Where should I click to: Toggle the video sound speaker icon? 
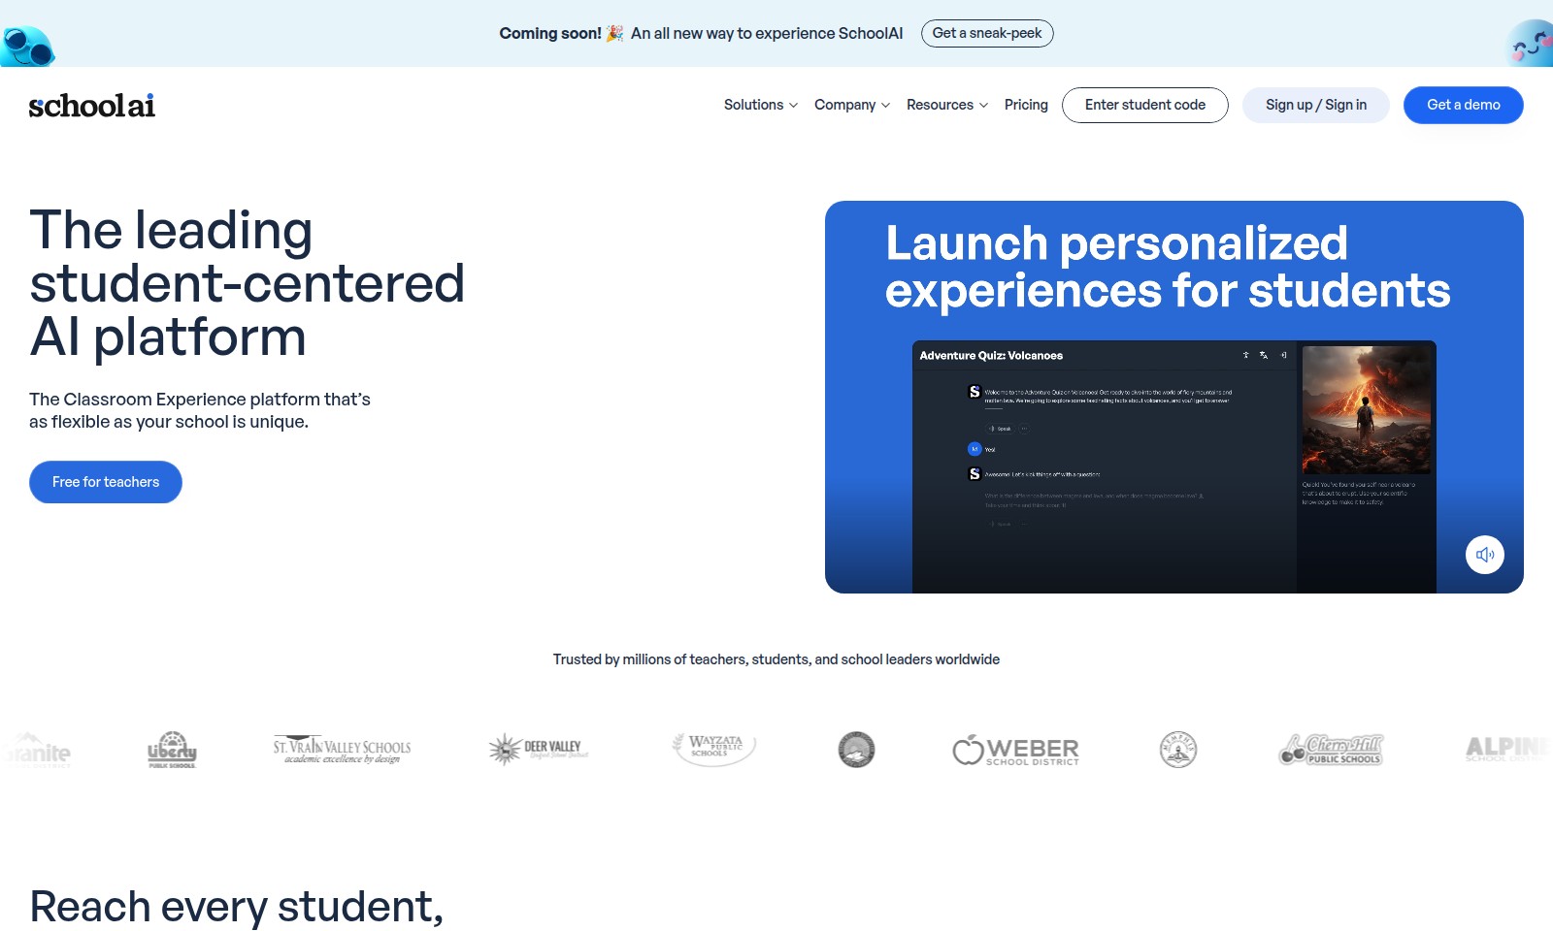(1485, 555)
